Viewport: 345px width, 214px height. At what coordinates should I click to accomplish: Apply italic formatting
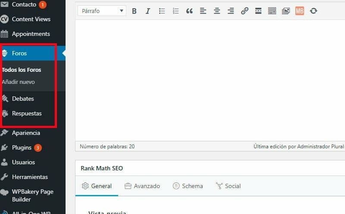pos(148,11)
